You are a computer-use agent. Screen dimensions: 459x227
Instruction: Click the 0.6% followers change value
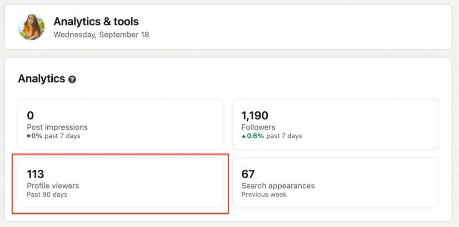[255, 136]
